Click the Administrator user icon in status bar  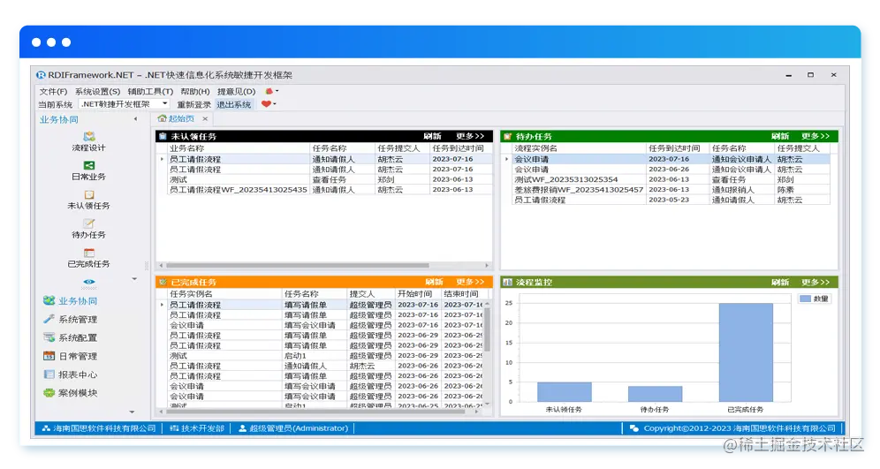tap(242, 428)
